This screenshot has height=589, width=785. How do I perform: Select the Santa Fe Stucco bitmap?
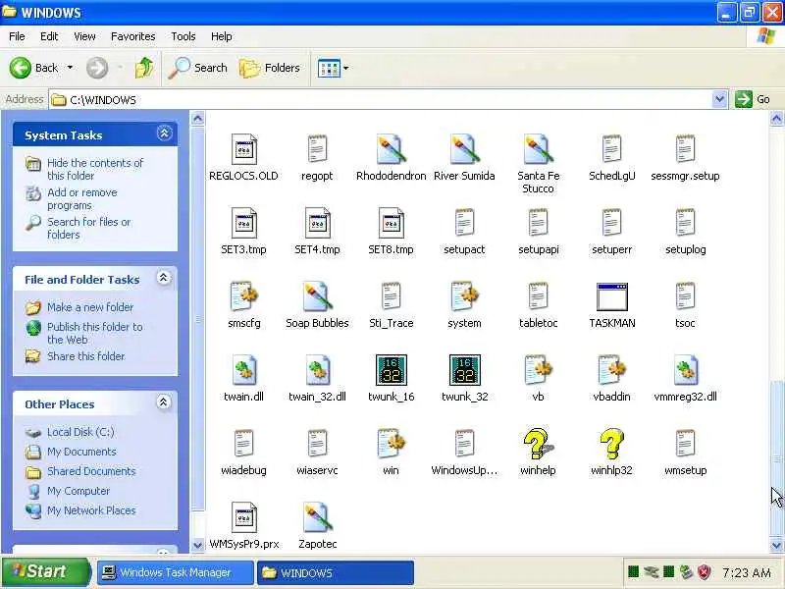point(538,149)
